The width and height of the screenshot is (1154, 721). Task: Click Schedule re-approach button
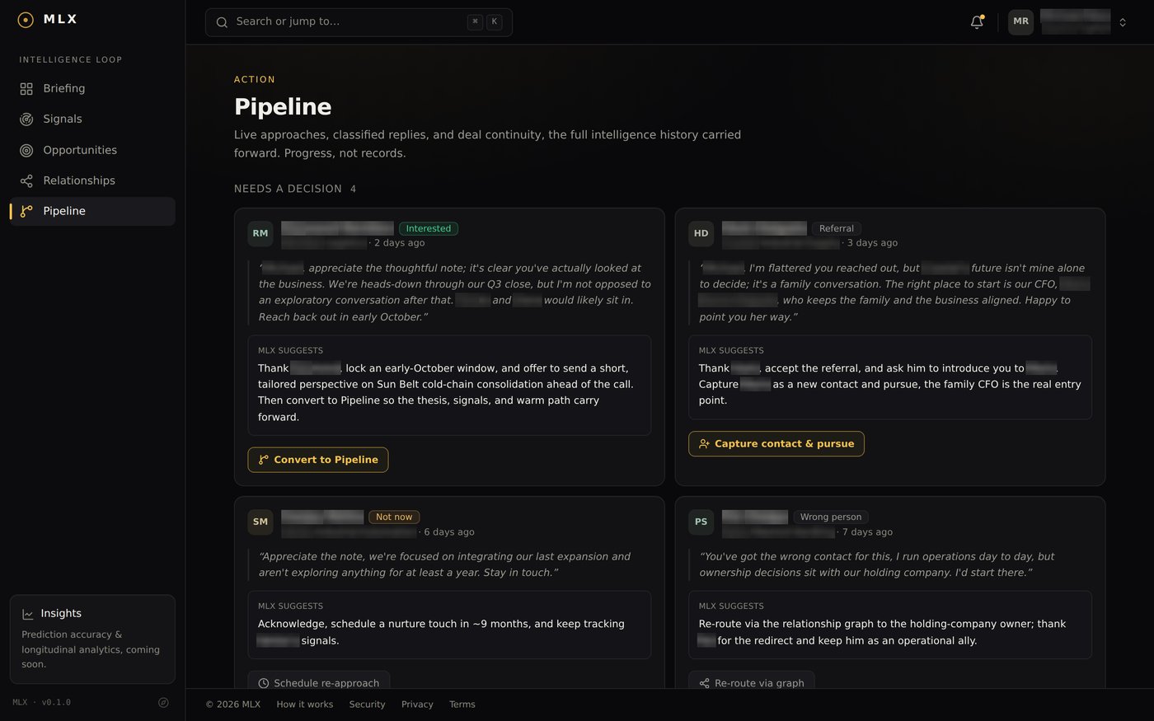(319, 681)
